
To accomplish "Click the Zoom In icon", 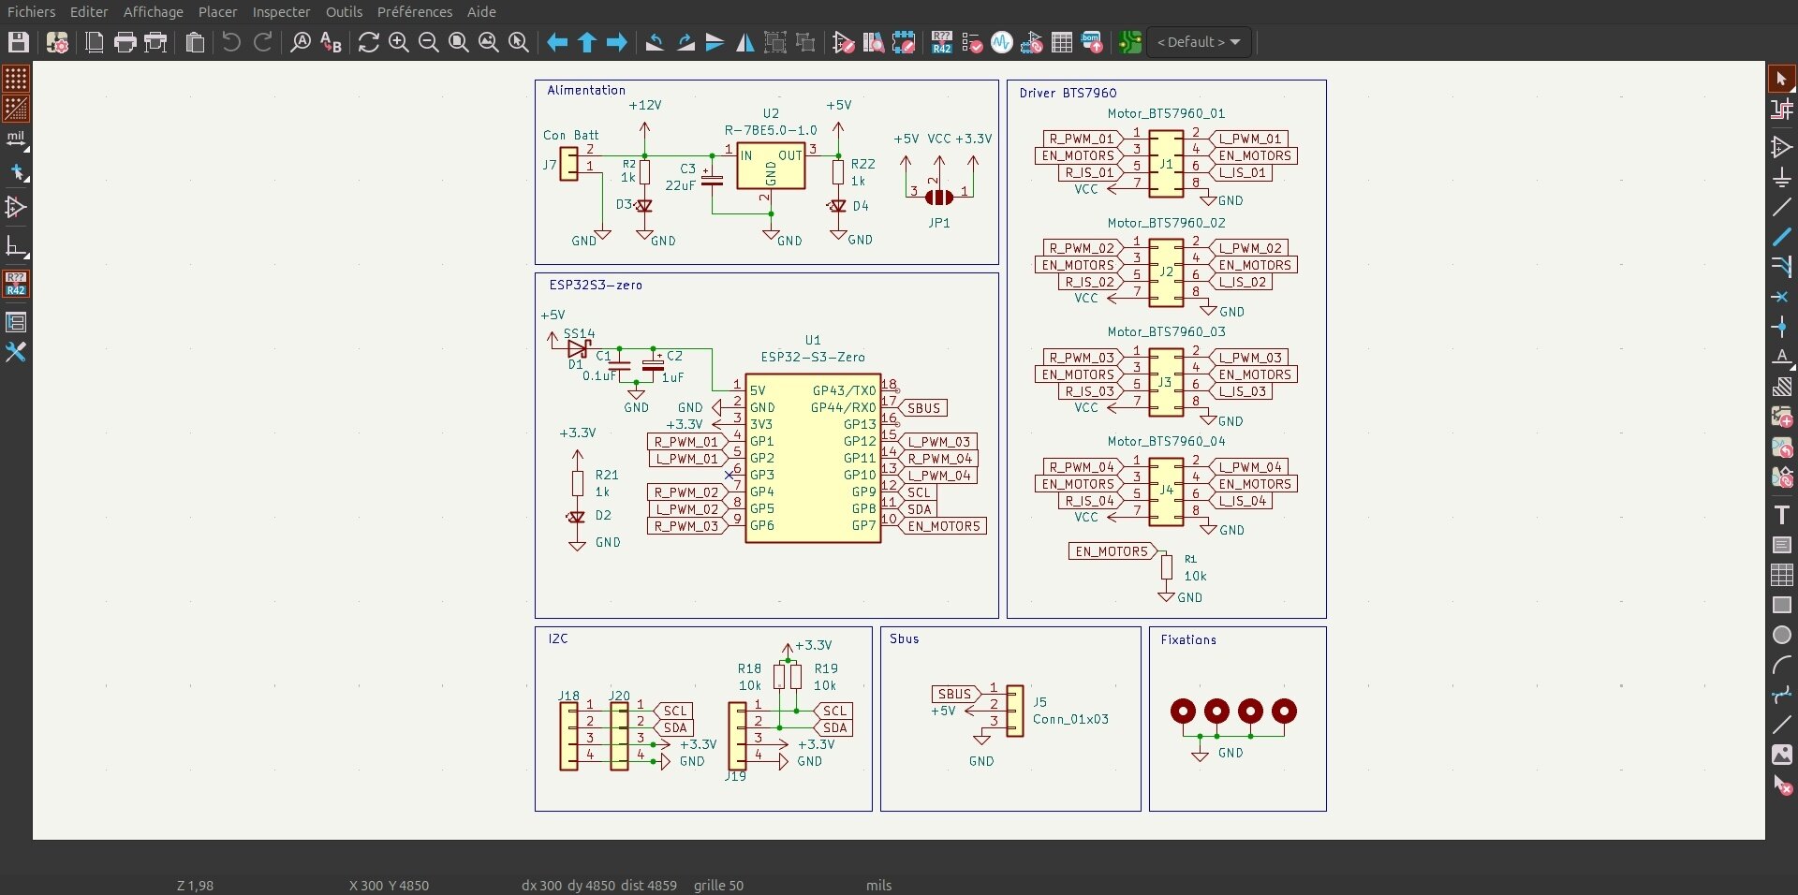I will [x=399, y=42].
